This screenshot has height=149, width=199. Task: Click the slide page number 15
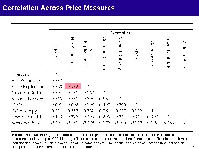192,146
